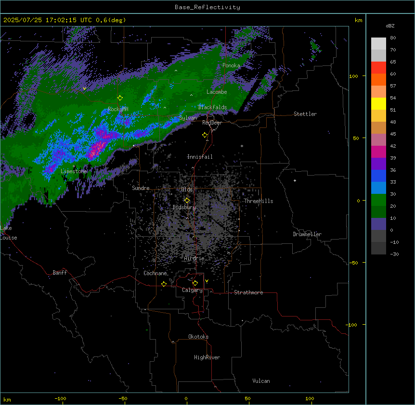Pick the yellow 51–54 dBZ legend swatch
Viewport: 415px width, 405px height.
378,103
